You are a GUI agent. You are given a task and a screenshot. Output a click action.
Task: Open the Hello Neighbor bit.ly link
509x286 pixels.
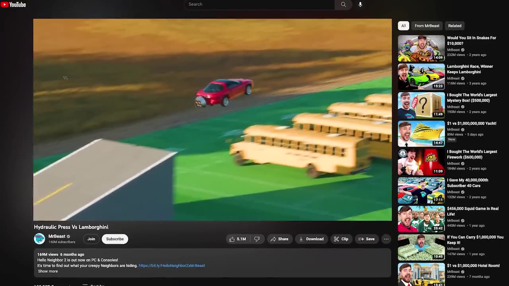172,266
